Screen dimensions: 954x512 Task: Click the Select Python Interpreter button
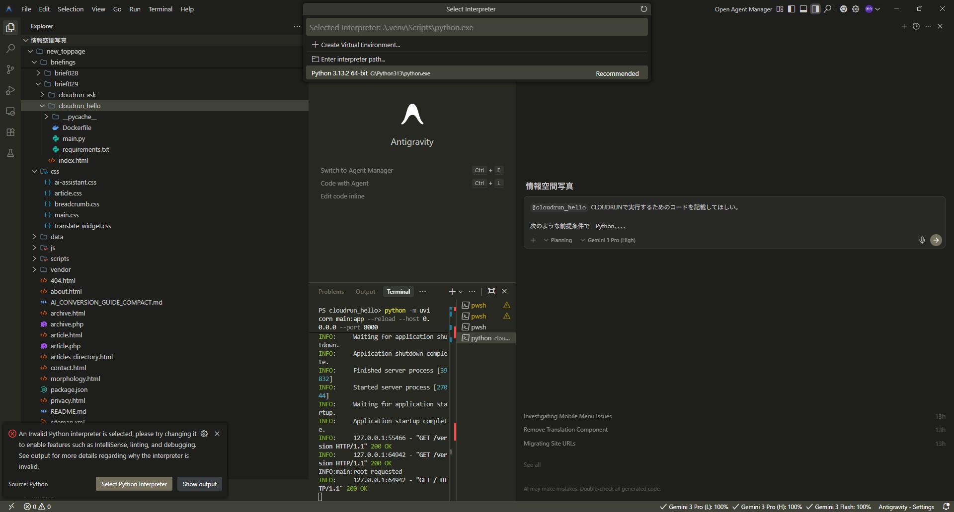point(134,484)
